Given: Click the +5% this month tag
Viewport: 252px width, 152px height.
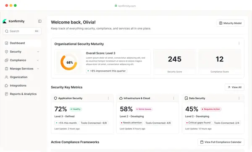Looking at the screenshot, I should 66,123.
